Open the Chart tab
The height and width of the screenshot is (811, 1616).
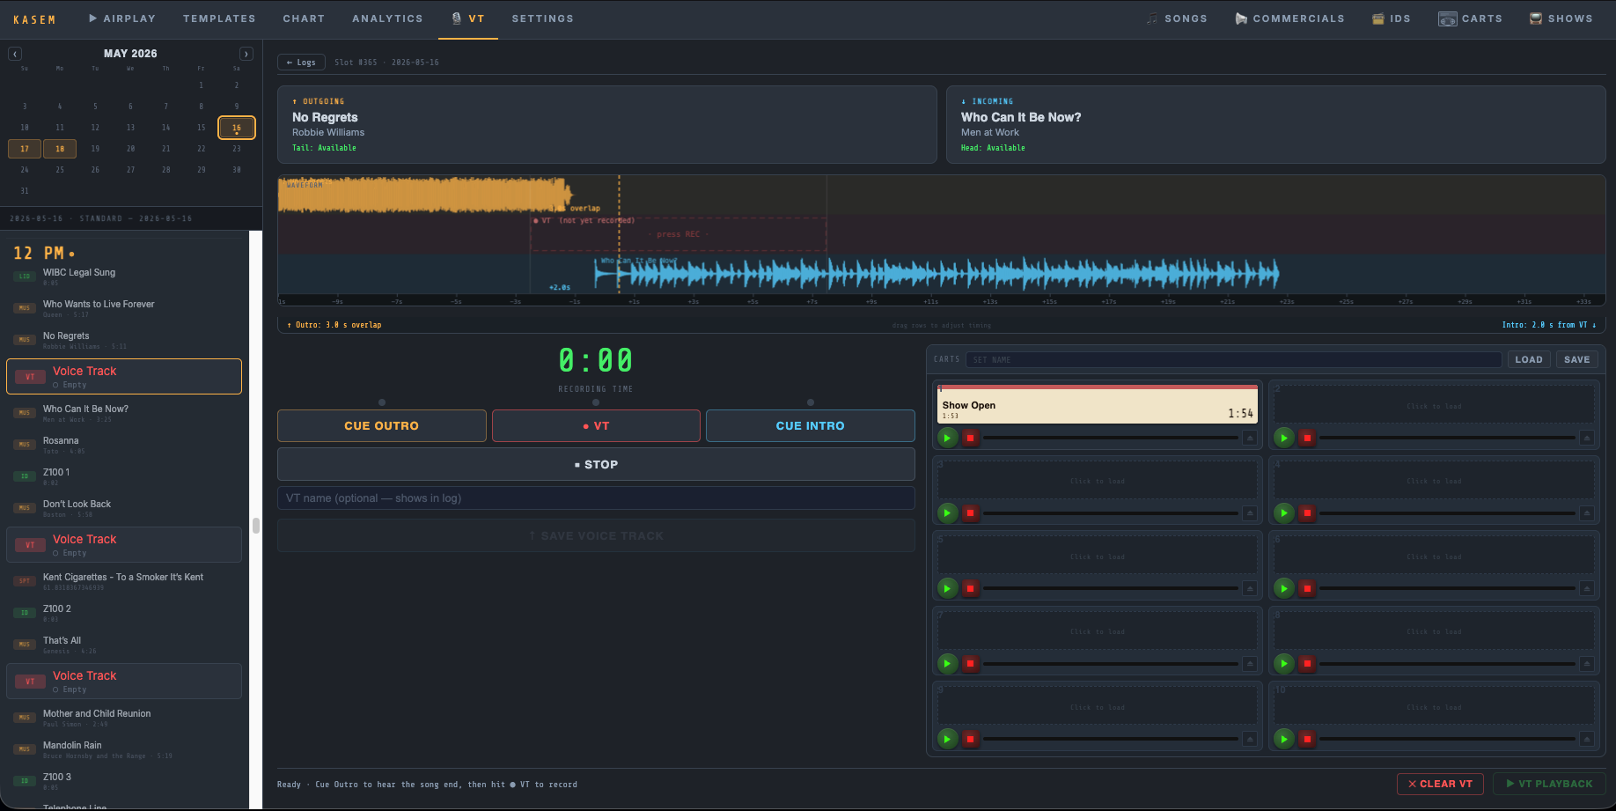(x=304, y=18)
